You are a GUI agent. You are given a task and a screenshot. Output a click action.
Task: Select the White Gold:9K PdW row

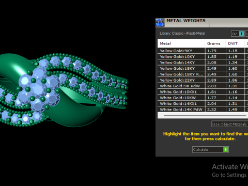[203, 86]
